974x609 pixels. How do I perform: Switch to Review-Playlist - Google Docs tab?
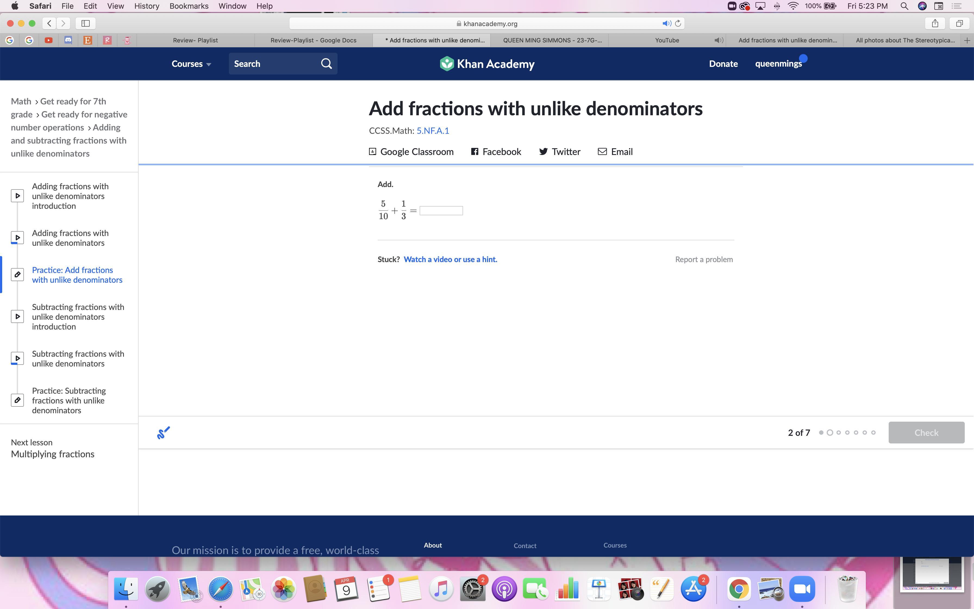click(x=313, y=40)
